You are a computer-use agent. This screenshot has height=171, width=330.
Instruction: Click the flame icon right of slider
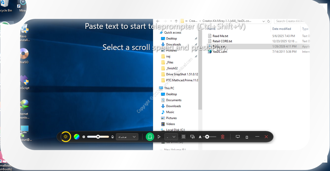click(112, 137)
